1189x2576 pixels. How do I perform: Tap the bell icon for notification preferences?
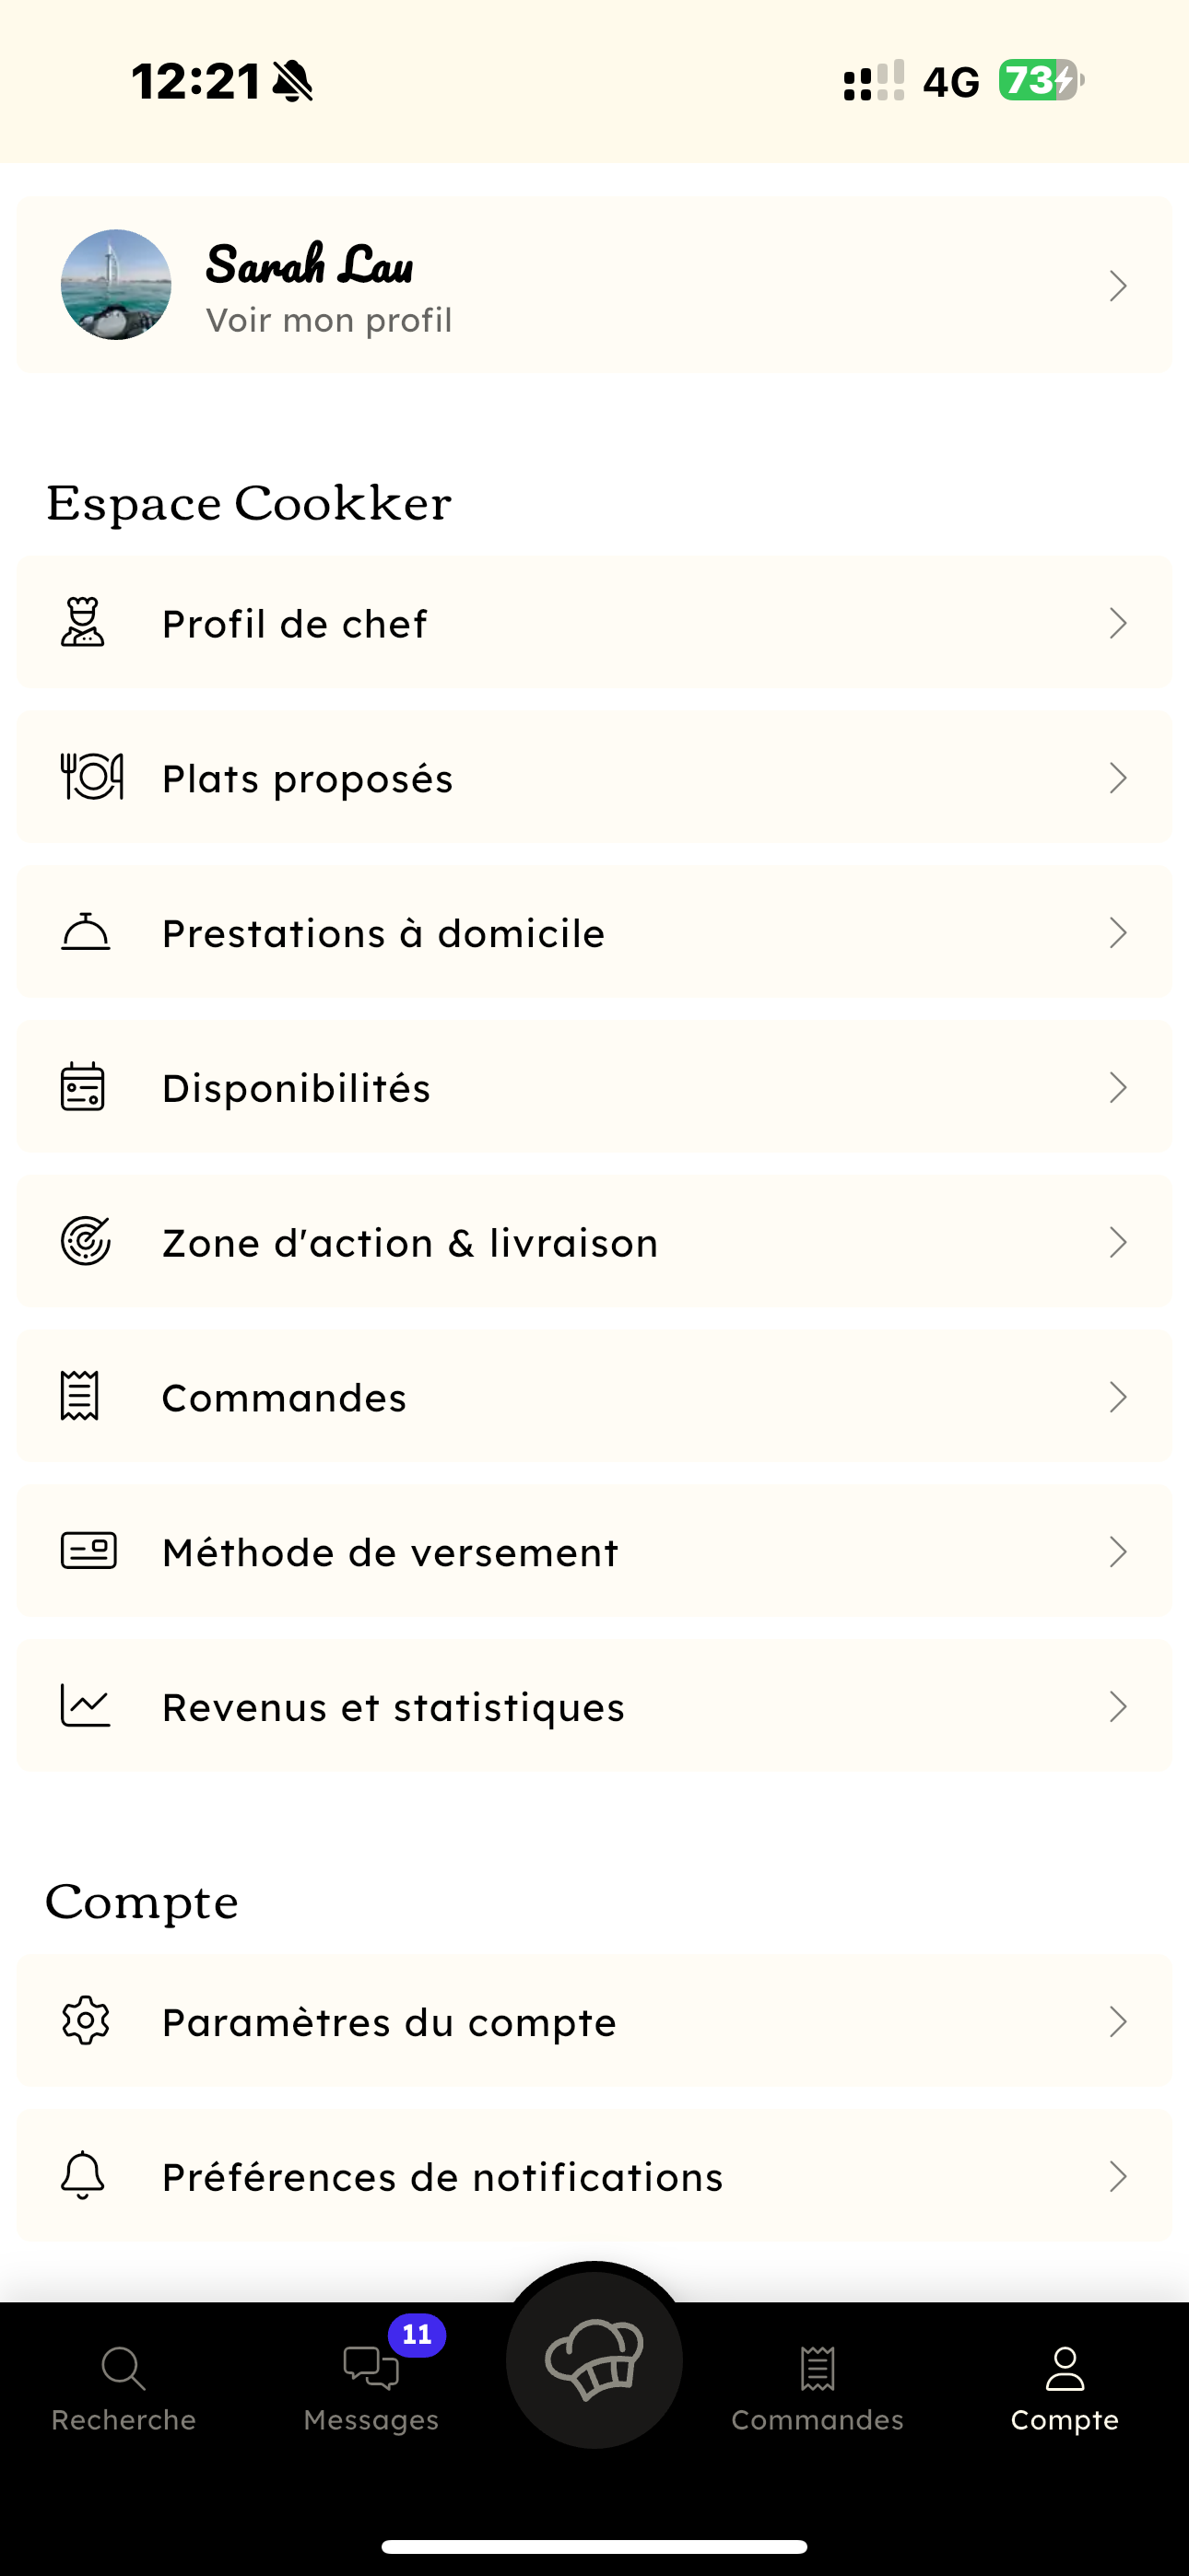click(x=82, y=2176)
